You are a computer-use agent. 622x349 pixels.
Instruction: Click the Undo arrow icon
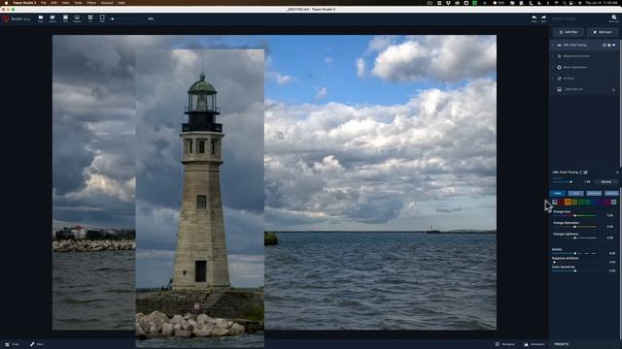point(534,18)
